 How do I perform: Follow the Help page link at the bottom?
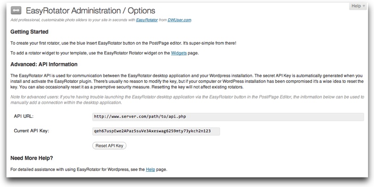tap(150, 169)
